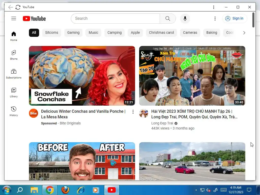Select the Music filter chip
Viewport: 260px width, 195px height.
[93, 33]
